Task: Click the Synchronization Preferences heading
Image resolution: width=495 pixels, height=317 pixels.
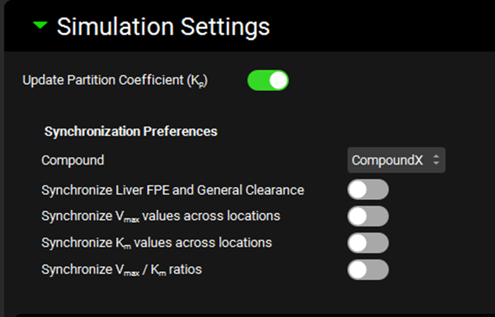Action: coord(131,131)
